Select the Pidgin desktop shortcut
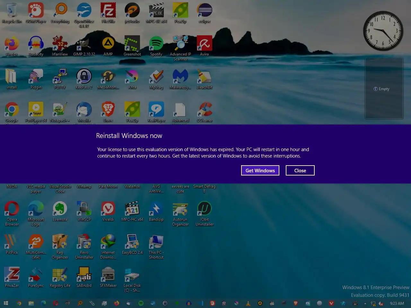 (x=36, y=79)
